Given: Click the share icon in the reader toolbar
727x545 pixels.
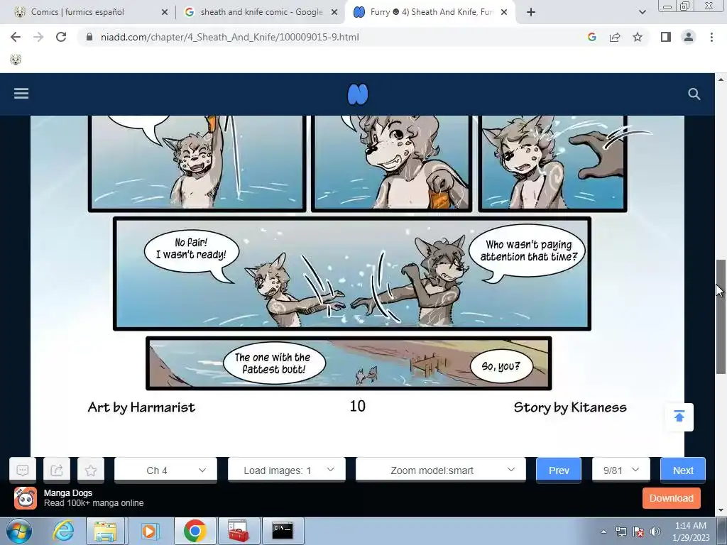Looking at the screenshot, I should click(x=57, y=470).
